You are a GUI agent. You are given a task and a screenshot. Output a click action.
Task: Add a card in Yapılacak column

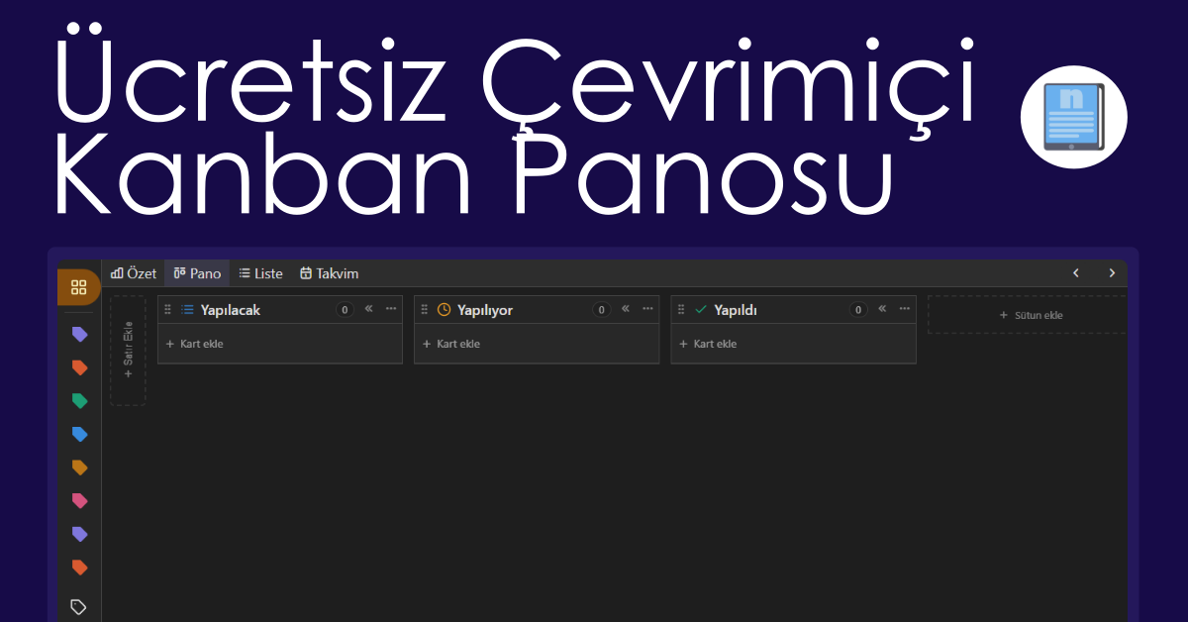tap(194, 344)
